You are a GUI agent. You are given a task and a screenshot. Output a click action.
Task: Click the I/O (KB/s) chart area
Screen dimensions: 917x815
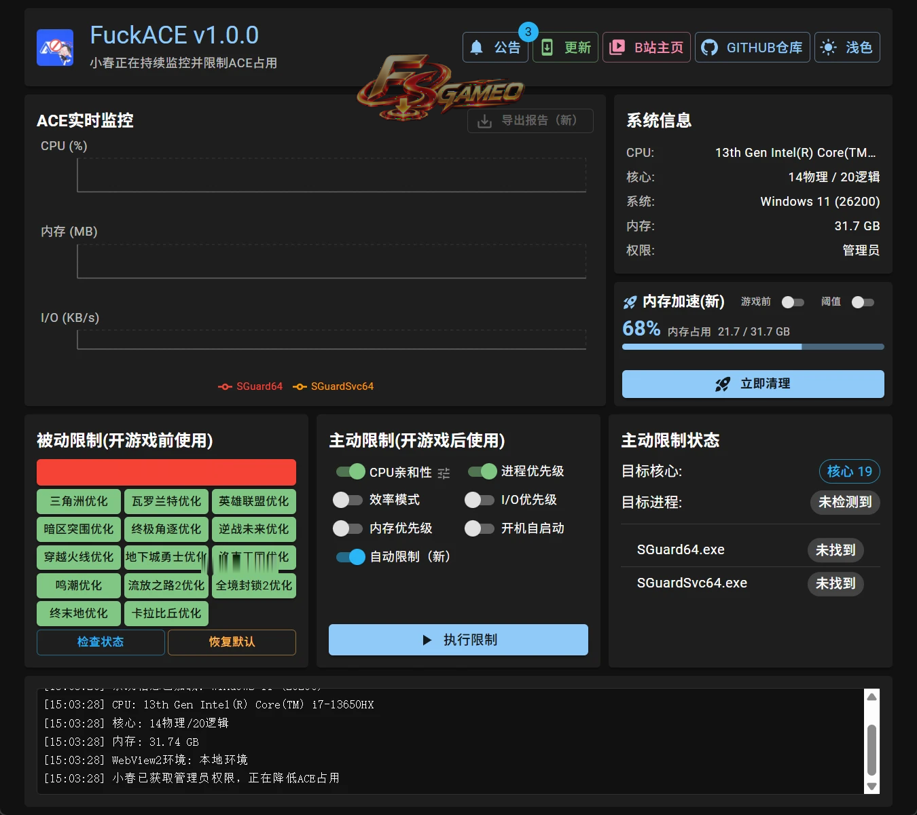click(x=331, y=340)
